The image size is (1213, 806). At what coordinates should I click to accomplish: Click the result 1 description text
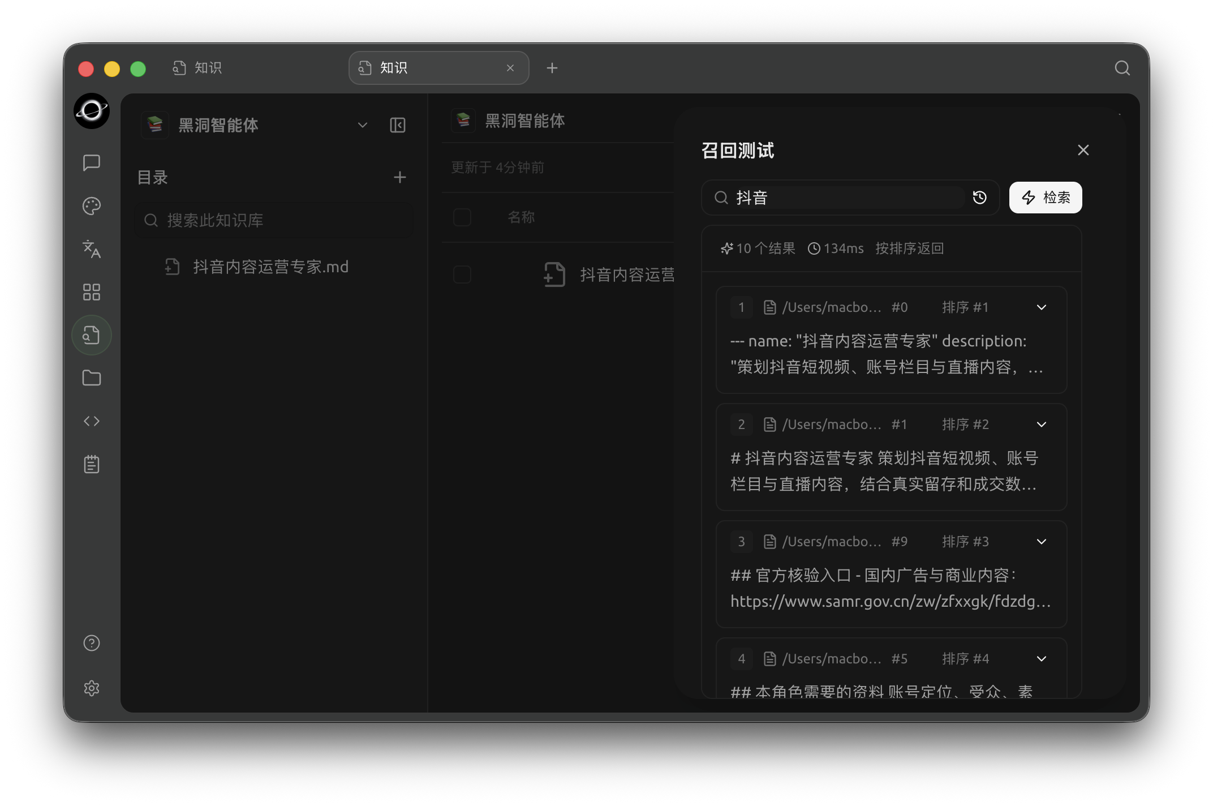tap(887, 354)
